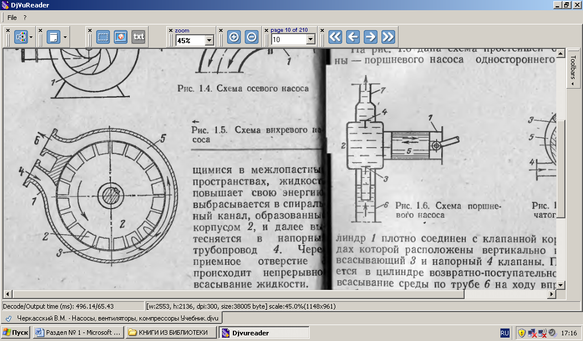Click the page number field showing 10
The image size is (583, 341).
pyautogui.click(x=289, y=39)
